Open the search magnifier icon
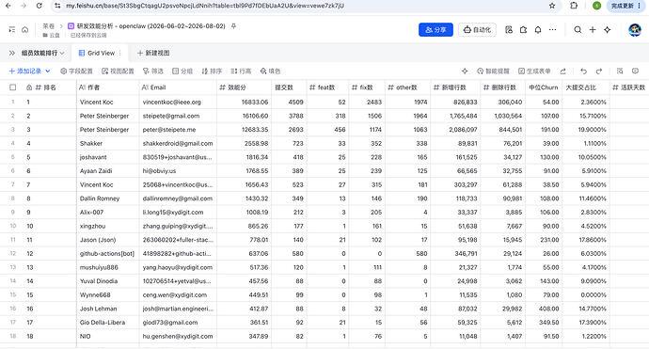Screen dimensions: 649x349 pos(578,30)
